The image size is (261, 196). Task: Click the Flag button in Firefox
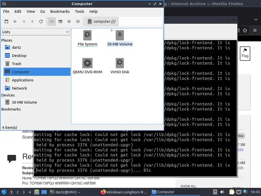point(245,54)
